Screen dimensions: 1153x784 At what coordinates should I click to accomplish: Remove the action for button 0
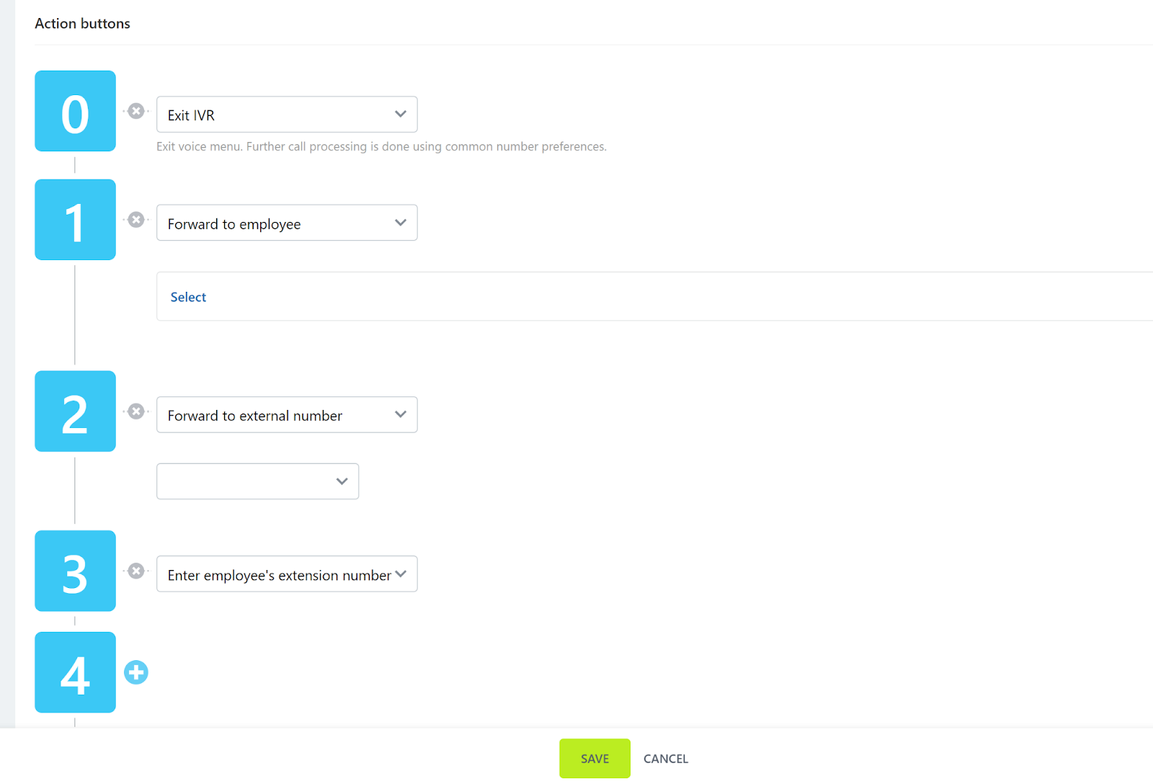click(x=136, y=111)
